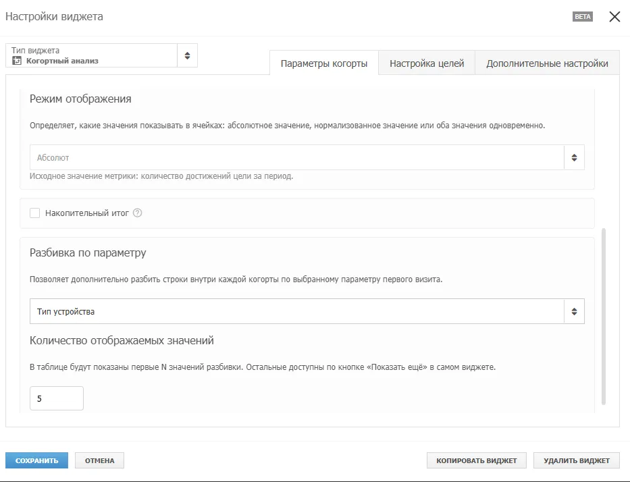Click the cohort analysis widget type icon

click(x=17, y=61)
